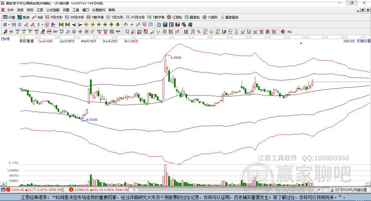Open the T数字表 tool
This screenshot has height=201, width=371.
click(x=156, y=17)
